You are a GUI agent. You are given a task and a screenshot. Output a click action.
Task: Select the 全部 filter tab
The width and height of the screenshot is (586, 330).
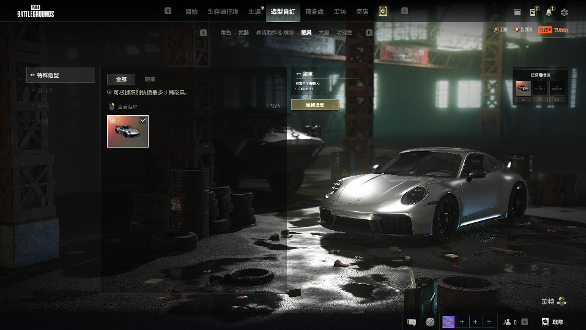(121, 79)
